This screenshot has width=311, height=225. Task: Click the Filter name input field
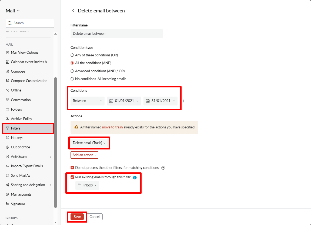116,33
